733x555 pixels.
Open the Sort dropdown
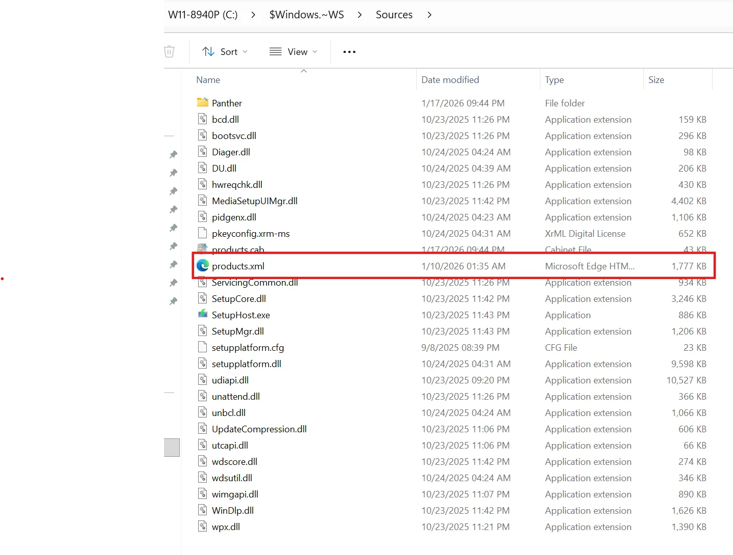[225, 51]
